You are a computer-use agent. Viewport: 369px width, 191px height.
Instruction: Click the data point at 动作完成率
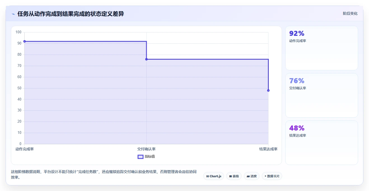25,41
